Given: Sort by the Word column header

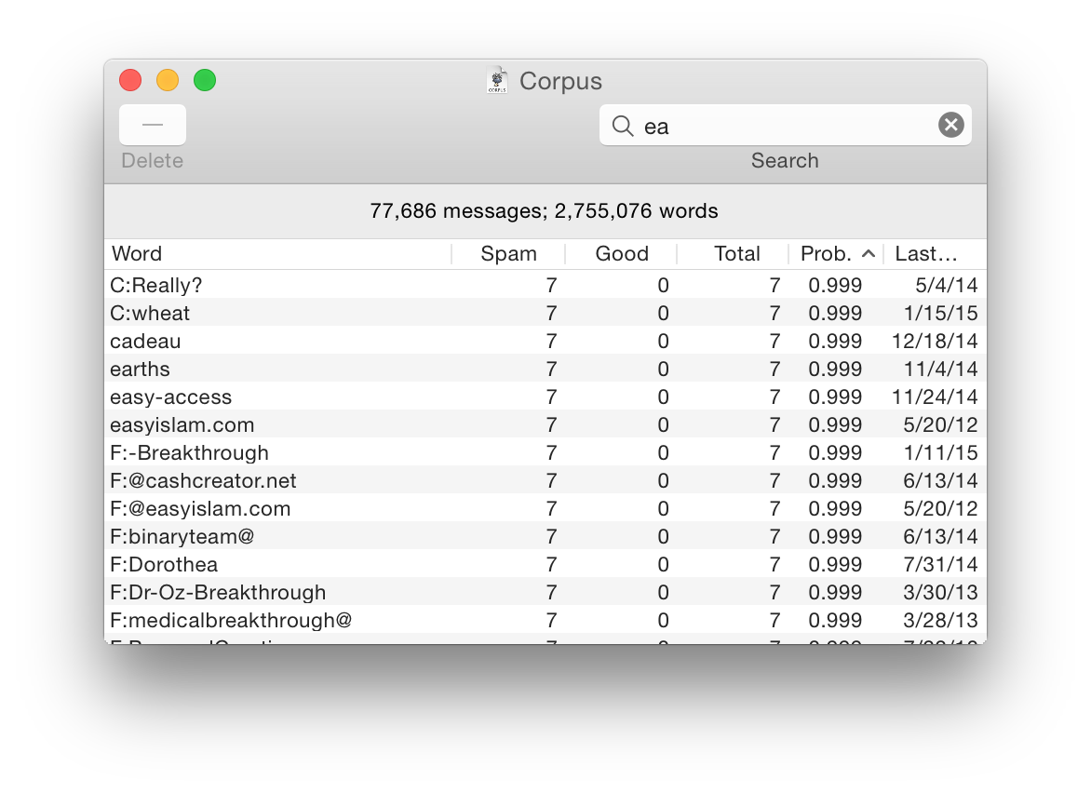Looking at the screenshot, I should click(277, 254).
